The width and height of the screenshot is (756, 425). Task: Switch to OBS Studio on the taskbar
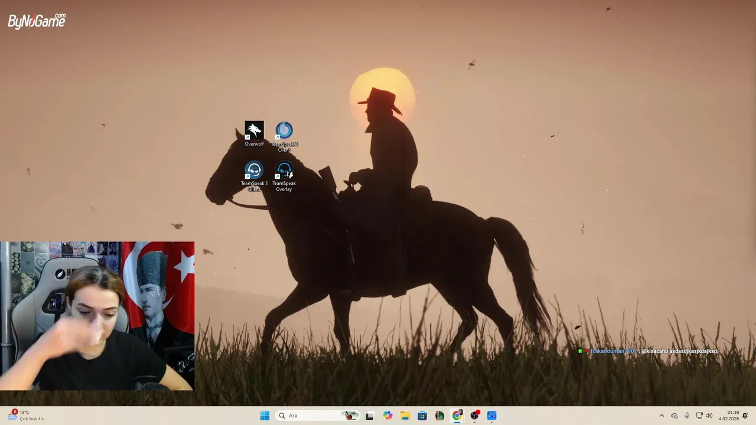click(x=474, y=416)
